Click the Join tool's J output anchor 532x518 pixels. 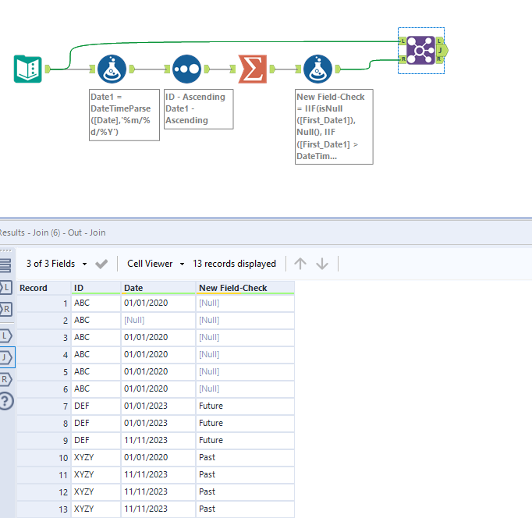pos(442,50)
